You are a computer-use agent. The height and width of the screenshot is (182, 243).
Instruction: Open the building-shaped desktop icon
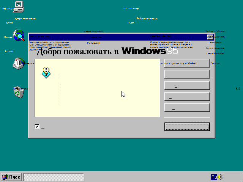[18, 63]
